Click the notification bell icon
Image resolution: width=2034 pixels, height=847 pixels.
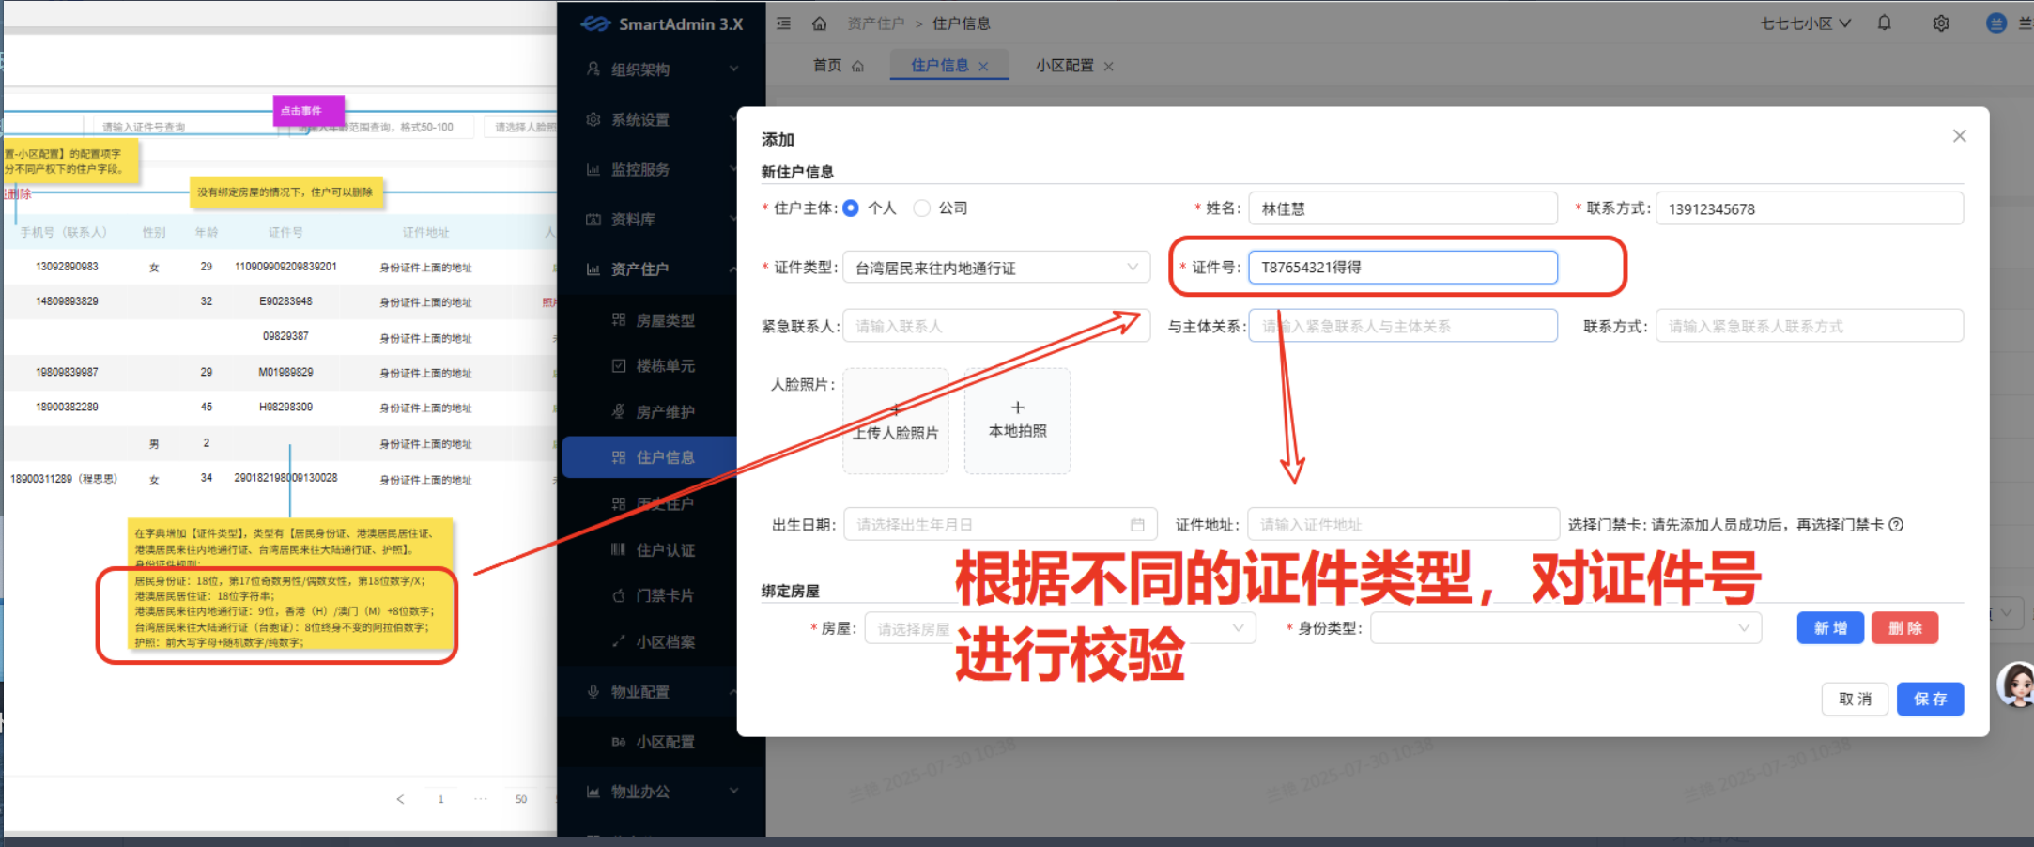click(x=1884, y=23)
